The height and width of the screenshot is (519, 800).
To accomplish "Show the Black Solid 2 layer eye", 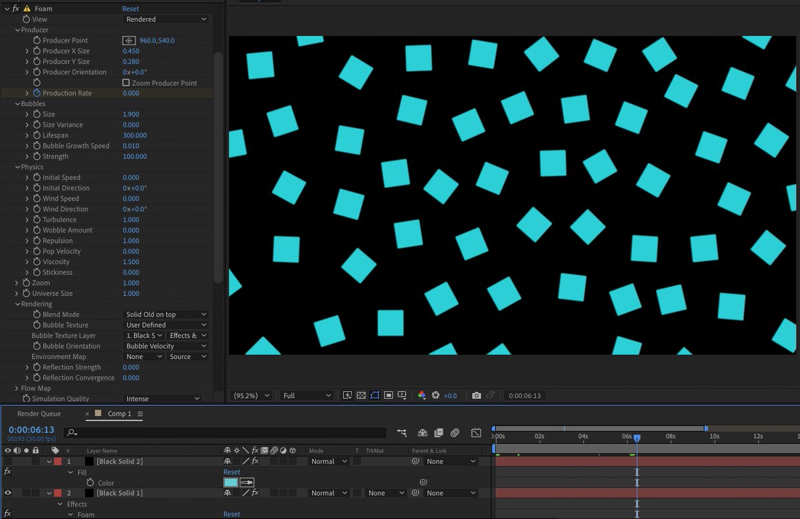I will click(x=8, y=461).
